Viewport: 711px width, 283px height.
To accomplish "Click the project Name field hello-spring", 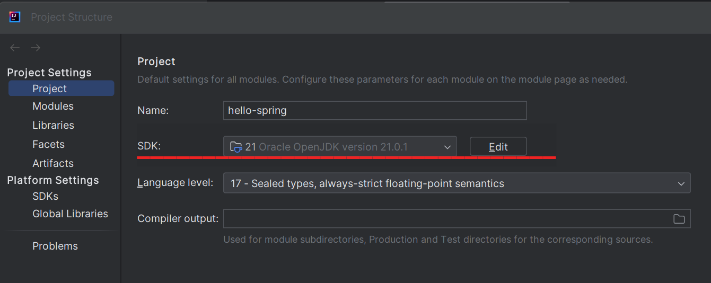I will pyautogui.click(x=375, y=110).
